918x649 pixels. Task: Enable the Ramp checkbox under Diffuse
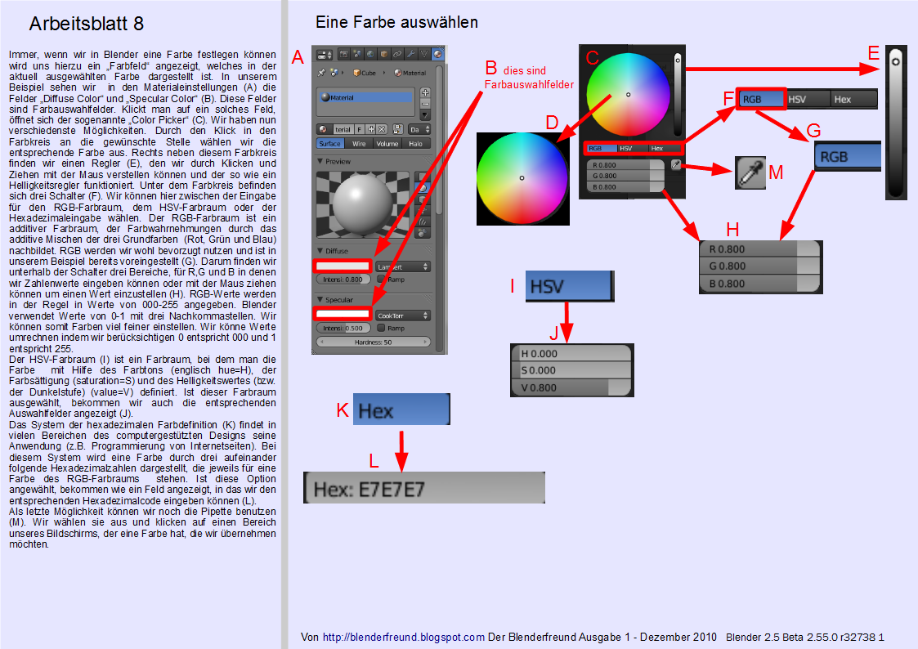coord(381,280)
